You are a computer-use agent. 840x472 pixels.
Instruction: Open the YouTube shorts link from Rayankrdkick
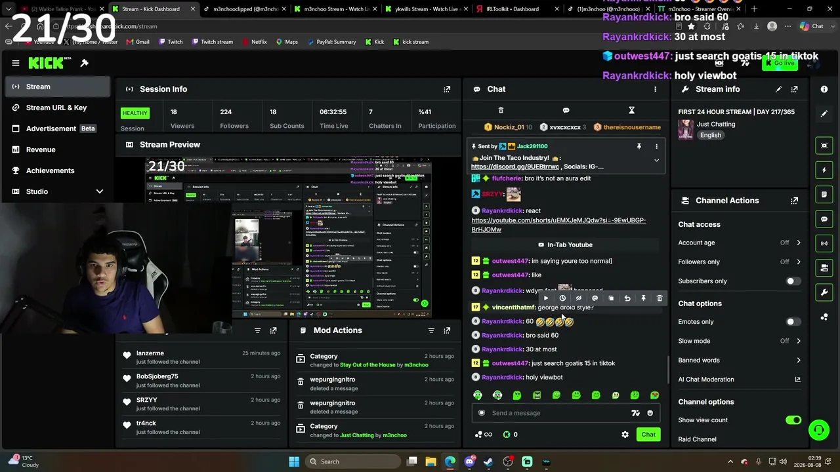558,225
